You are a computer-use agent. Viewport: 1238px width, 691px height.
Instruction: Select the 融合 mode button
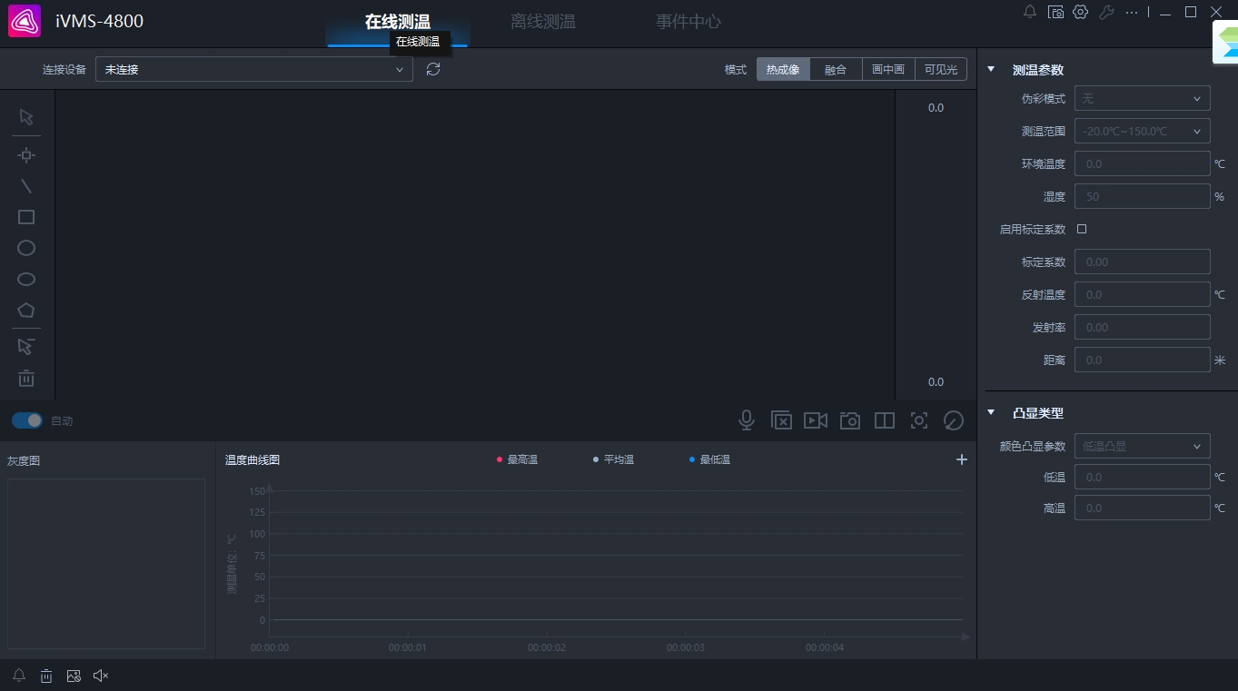click(x=836, y=69)
